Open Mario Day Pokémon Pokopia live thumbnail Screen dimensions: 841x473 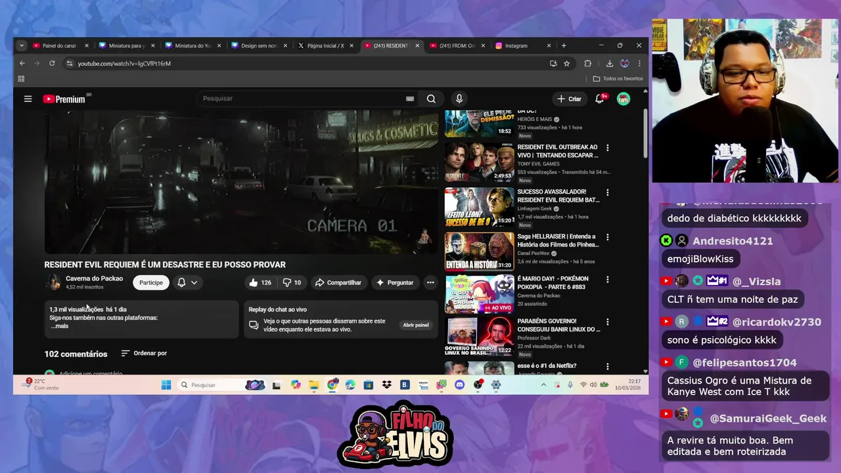pos(480,294)
